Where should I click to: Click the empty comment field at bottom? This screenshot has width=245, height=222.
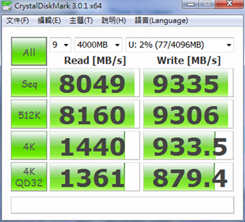122,205
